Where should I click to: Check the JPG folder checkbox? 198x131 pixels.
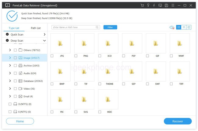click(x=52, y=56)
